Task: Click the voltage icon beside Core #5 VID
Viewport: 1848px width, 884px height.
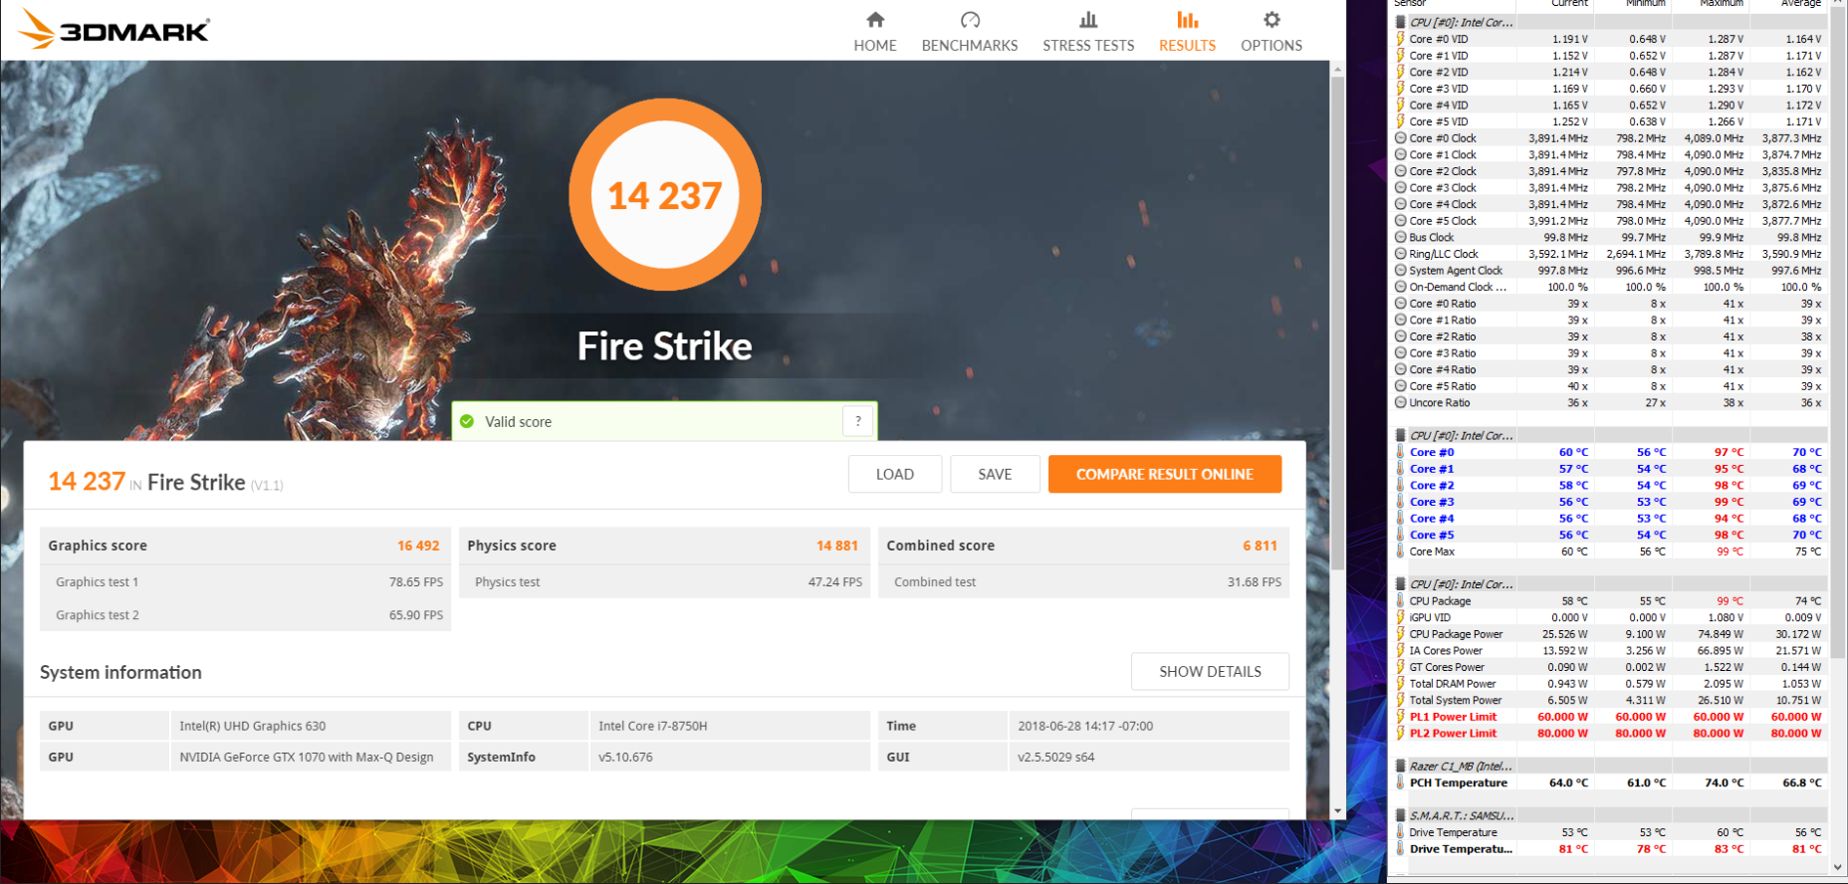Action: [1401, 121]
